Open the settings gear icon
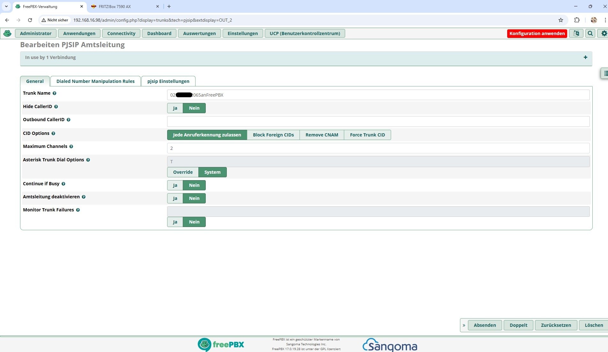 click(604, 33)
